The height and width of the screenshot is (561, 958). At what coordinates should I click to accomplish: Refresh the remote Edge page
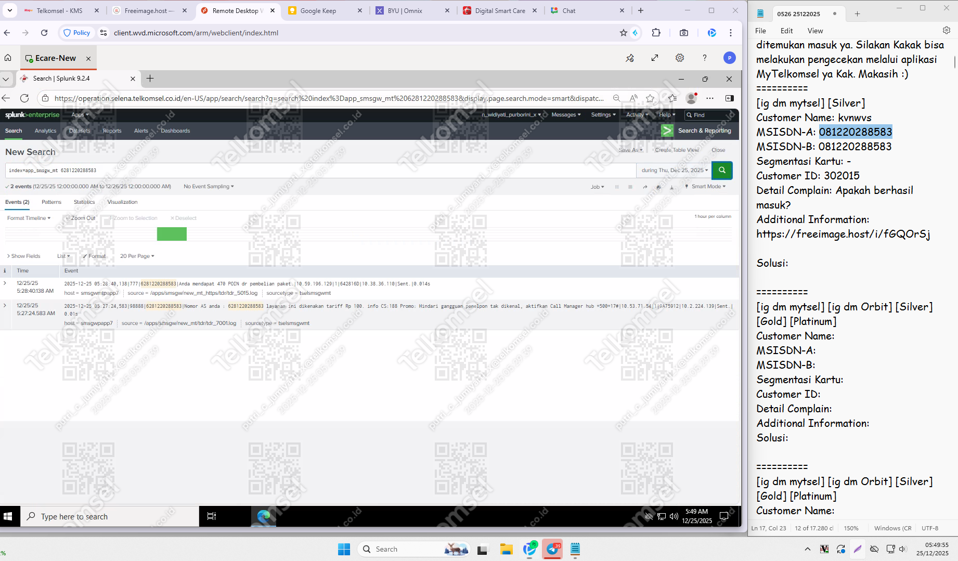coord(24,98)
